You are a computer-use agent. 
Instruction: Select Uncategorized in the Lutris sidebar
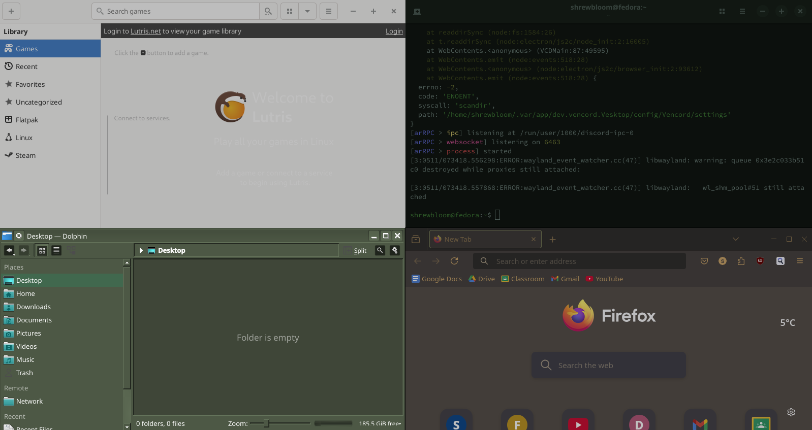pos(50,102)
